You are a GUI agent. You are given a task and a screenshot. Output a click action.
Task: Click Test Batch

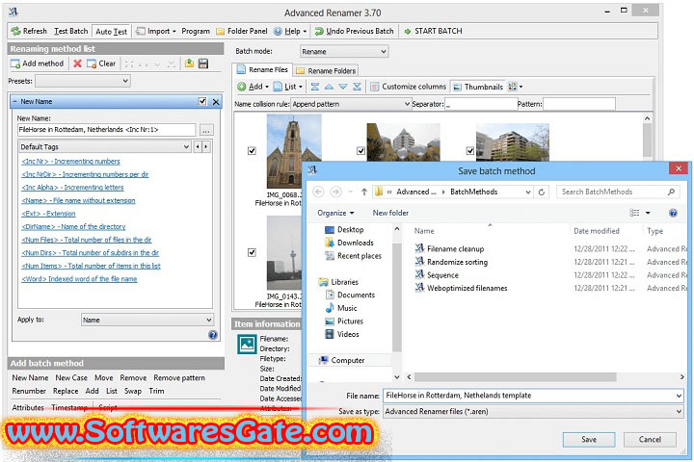point(70,31)
